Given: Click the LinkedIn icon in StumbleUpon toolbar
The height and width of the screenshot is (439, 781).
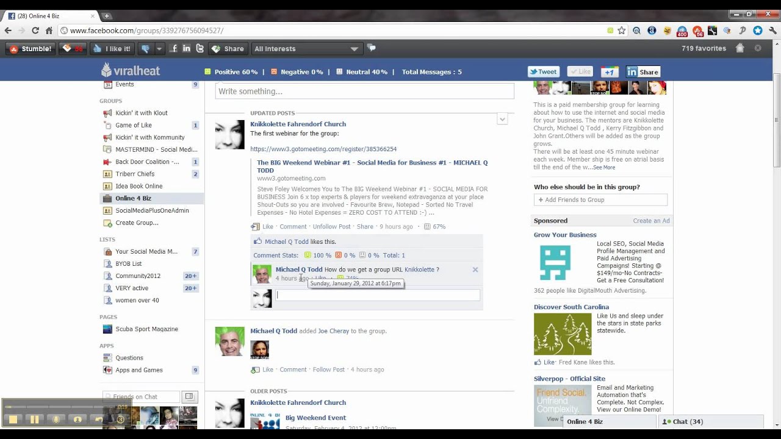Looking at the screenshot, I should coord(187,49).
